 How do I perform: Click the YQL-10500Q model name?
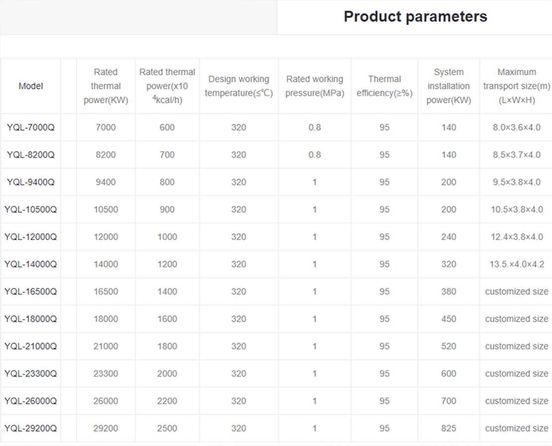click(x=31, y=209)
